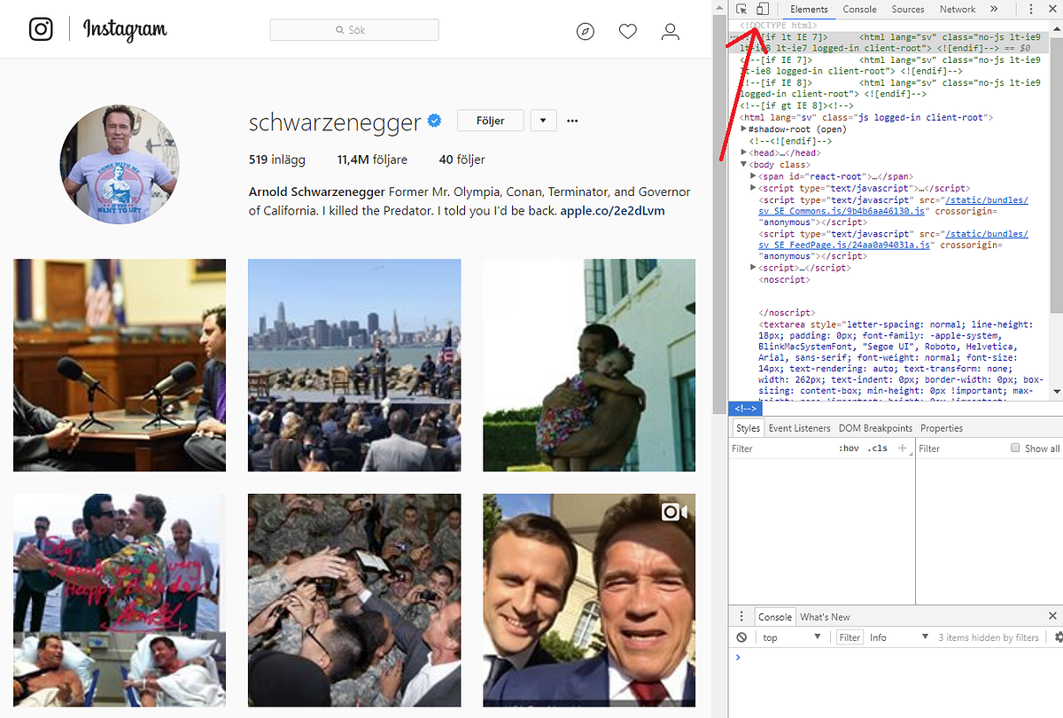This screenshot has width=1063, height=718.
Task: Click the activity heart icon
Action: (x=627, y=31)
